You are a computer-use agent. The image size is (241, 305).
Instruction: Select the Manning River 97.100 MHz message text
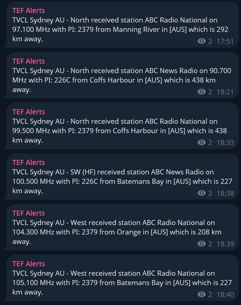(116, 29)
